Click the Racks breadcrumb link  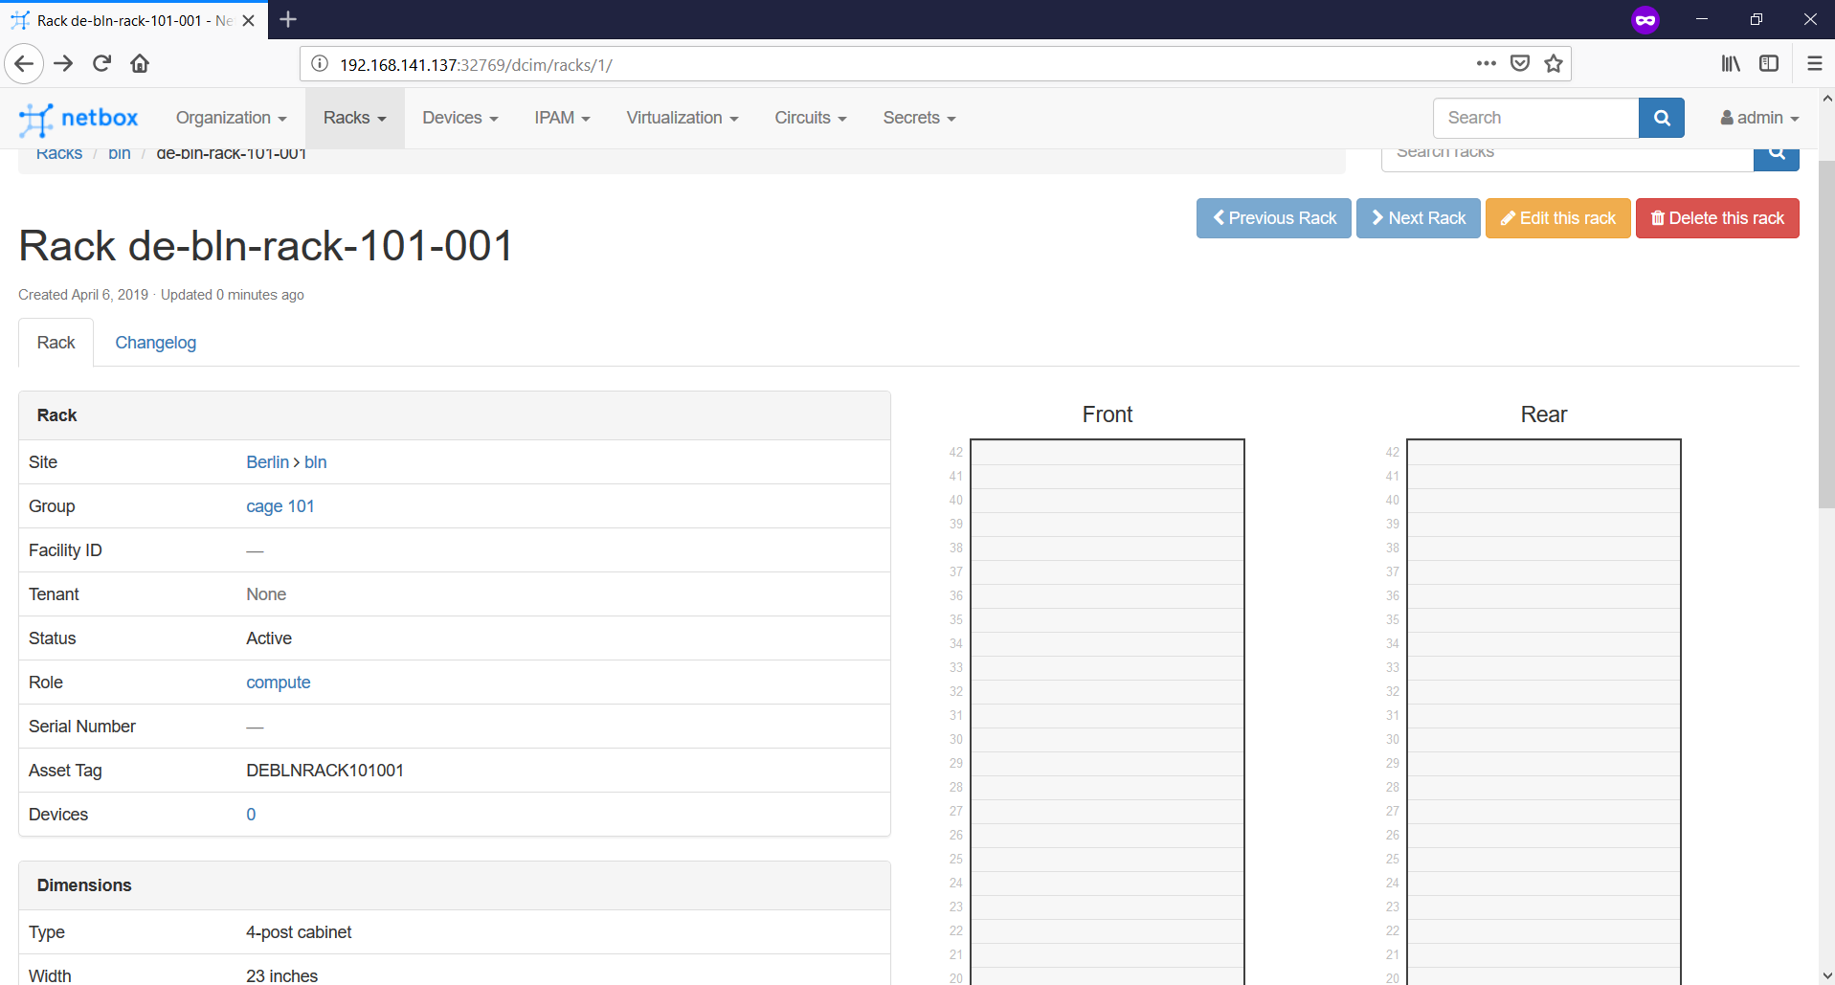pos(59,155)
